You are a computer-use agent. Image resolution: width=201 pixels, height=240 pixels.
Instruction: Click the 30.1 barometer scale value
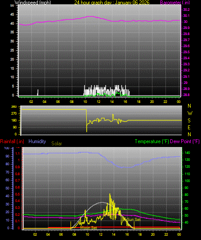(x=186, y=16)
